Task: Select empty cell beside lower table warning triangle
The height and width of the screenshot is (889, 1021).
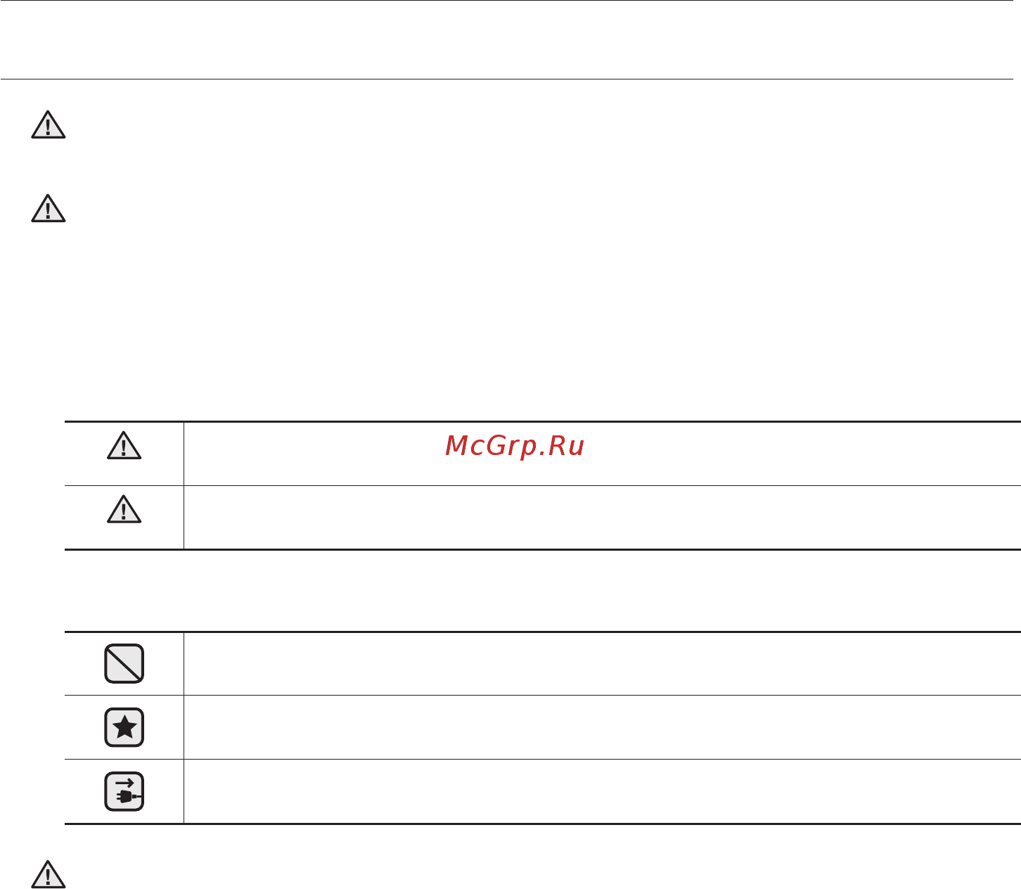Action: tap(602, 517)
